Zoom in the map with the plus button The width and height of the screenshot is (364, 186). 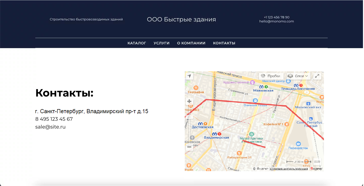(189, 101)
